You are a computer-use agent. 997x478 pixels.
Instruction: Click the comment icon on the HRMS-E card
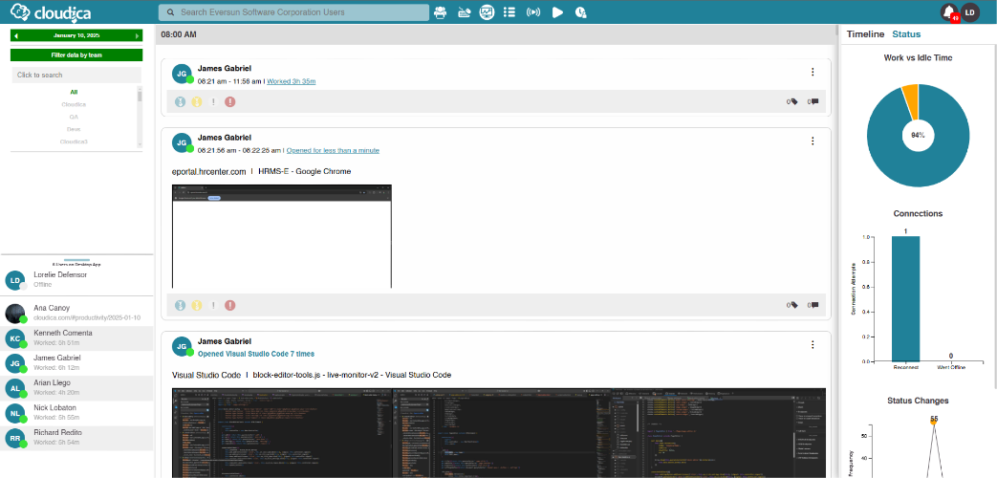(814, 306)
